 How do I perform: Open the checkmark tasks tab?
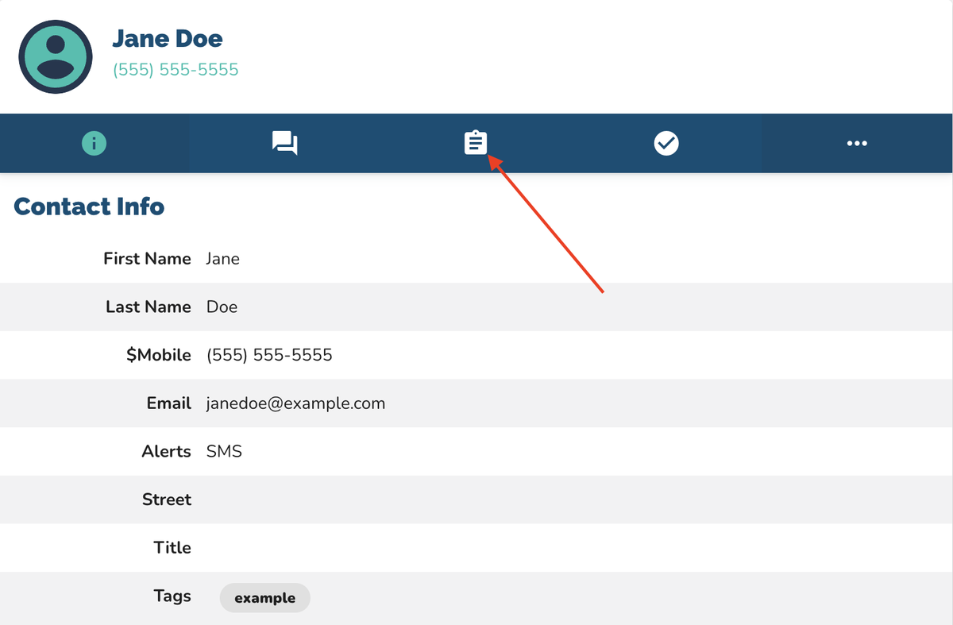[666, 144]
